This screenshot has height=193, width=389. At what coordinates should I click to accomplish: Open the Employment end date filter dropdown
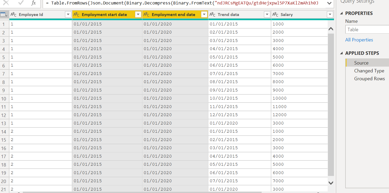pyautogui.click(x=204, y=15)
